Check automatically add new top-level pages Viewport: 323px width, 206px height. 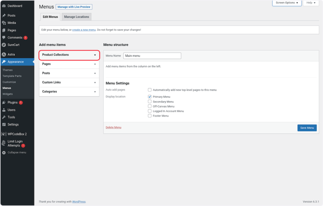pyautogui.click(x=150, y=90)
